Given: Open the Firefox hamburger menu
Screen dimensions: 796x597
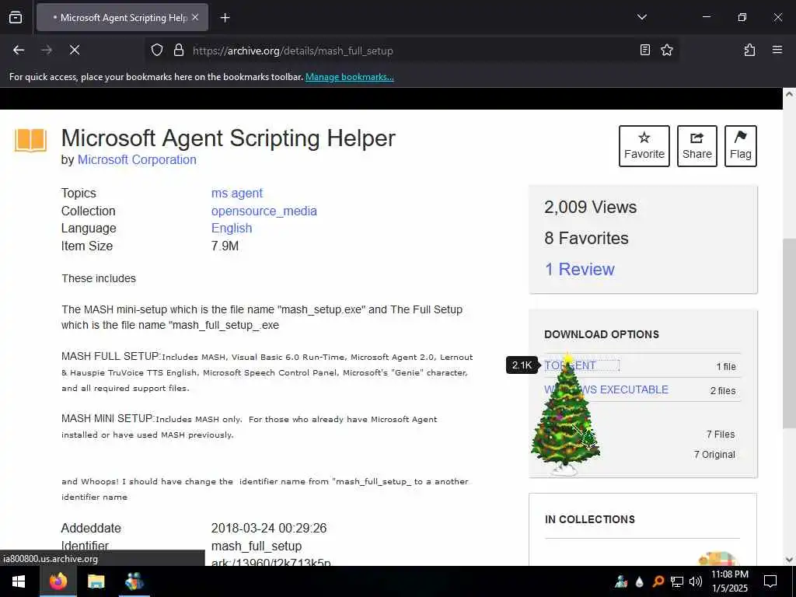Looking at the screenshot, I should click(x=777, y=51).
